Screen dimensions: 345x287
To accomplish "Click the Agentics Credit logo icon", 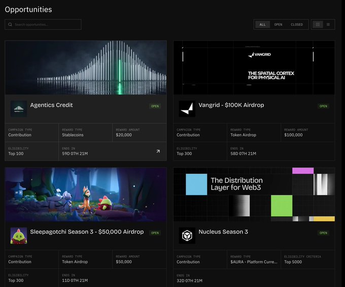I will pos(19,109).
